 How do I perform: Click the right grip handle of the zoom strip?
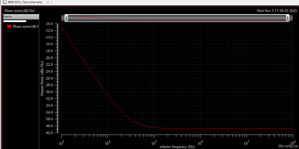click(x=288, y=18)
